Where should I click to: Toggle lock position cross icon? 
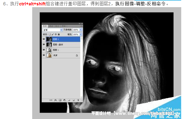[56, 34]
